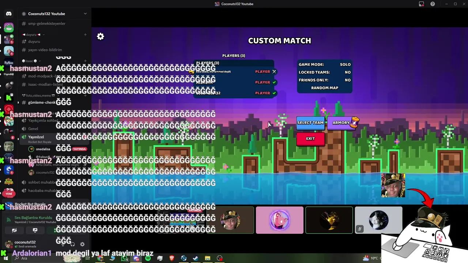Collapse the isaac category
Image resolution: width=468 pixels, height=263 pixels.
pos(31,61)
